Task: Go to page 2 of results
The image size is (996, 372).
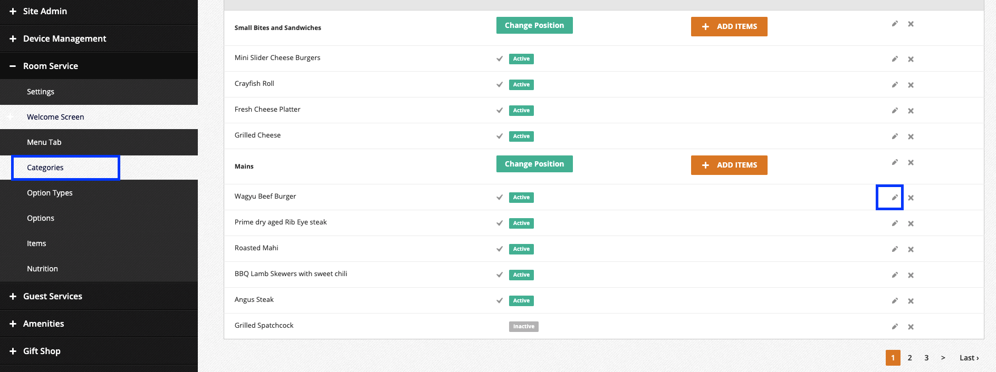Action: click(909, 358)
